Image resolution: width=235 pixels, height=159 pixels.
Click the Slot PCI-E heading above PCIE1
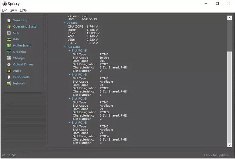[79, 51]
